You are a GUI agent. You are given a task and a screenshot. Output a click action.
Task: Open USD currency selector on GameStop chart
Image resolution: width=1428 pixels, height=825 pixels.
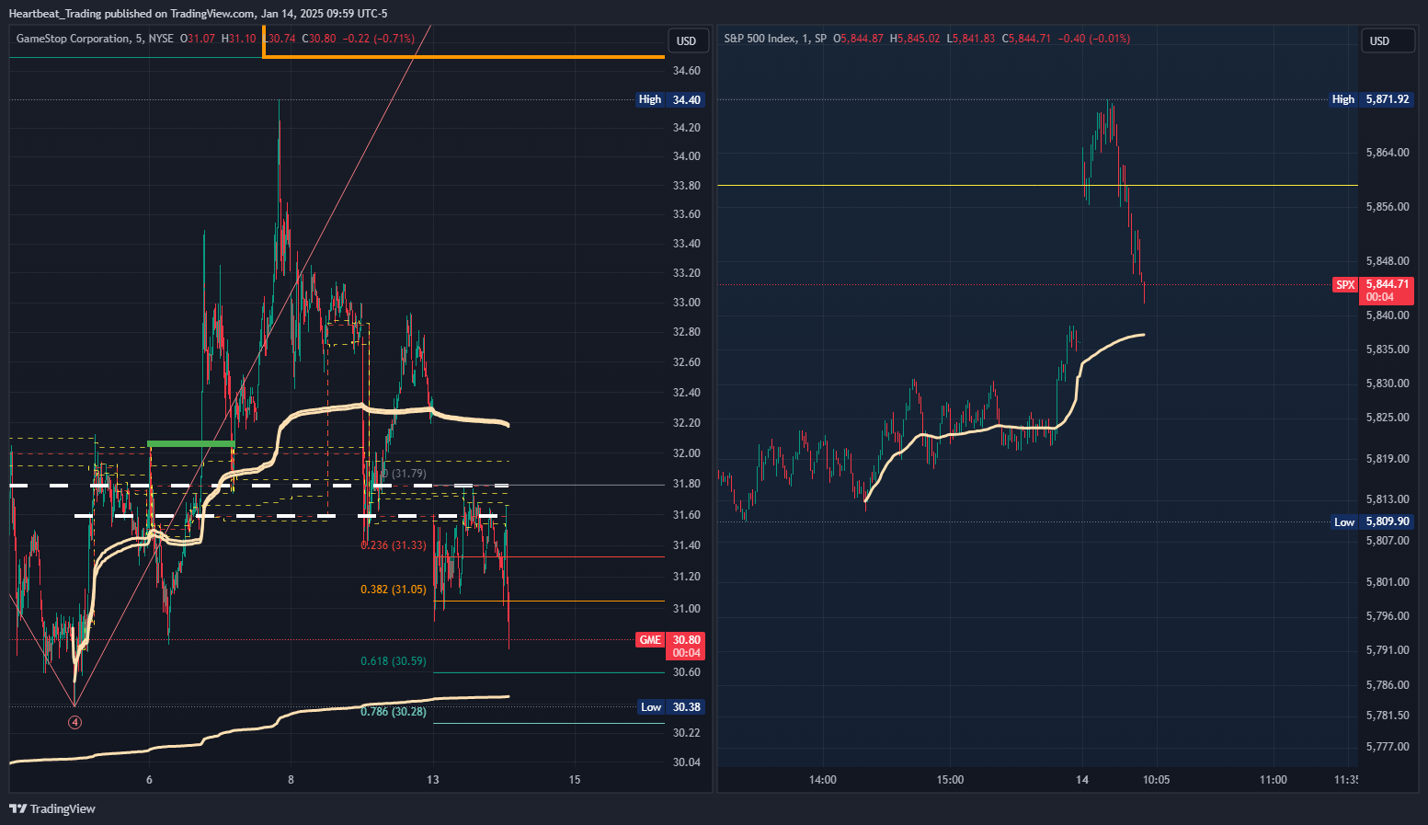687,40
